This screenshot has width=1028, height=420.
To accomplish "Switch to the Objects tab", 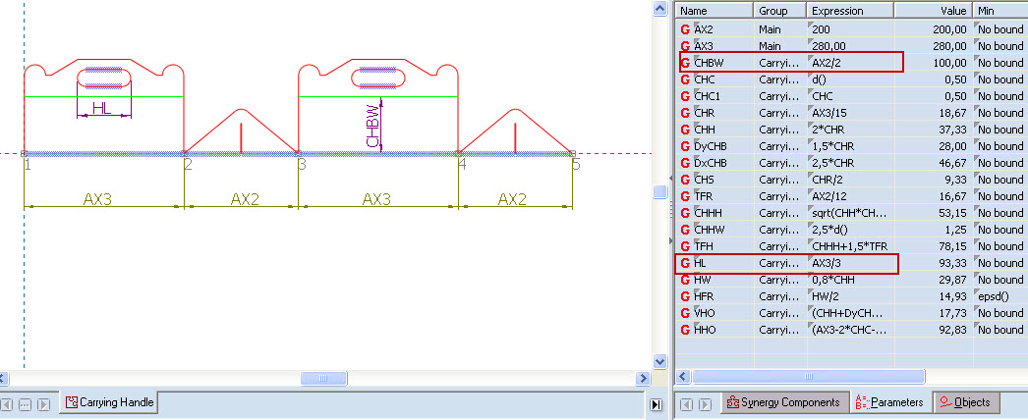I will click(965, 402).
